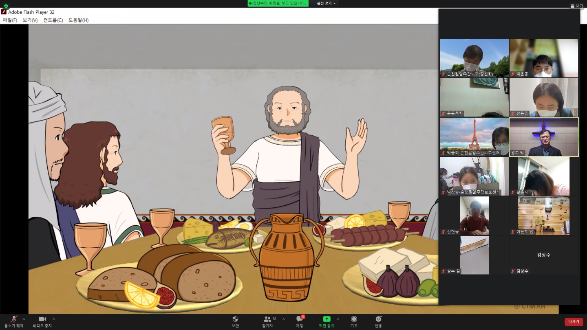Open the 컨트롤(C) menu
Viewport: 587px width, 330px height.
click(x=53, y=20)
